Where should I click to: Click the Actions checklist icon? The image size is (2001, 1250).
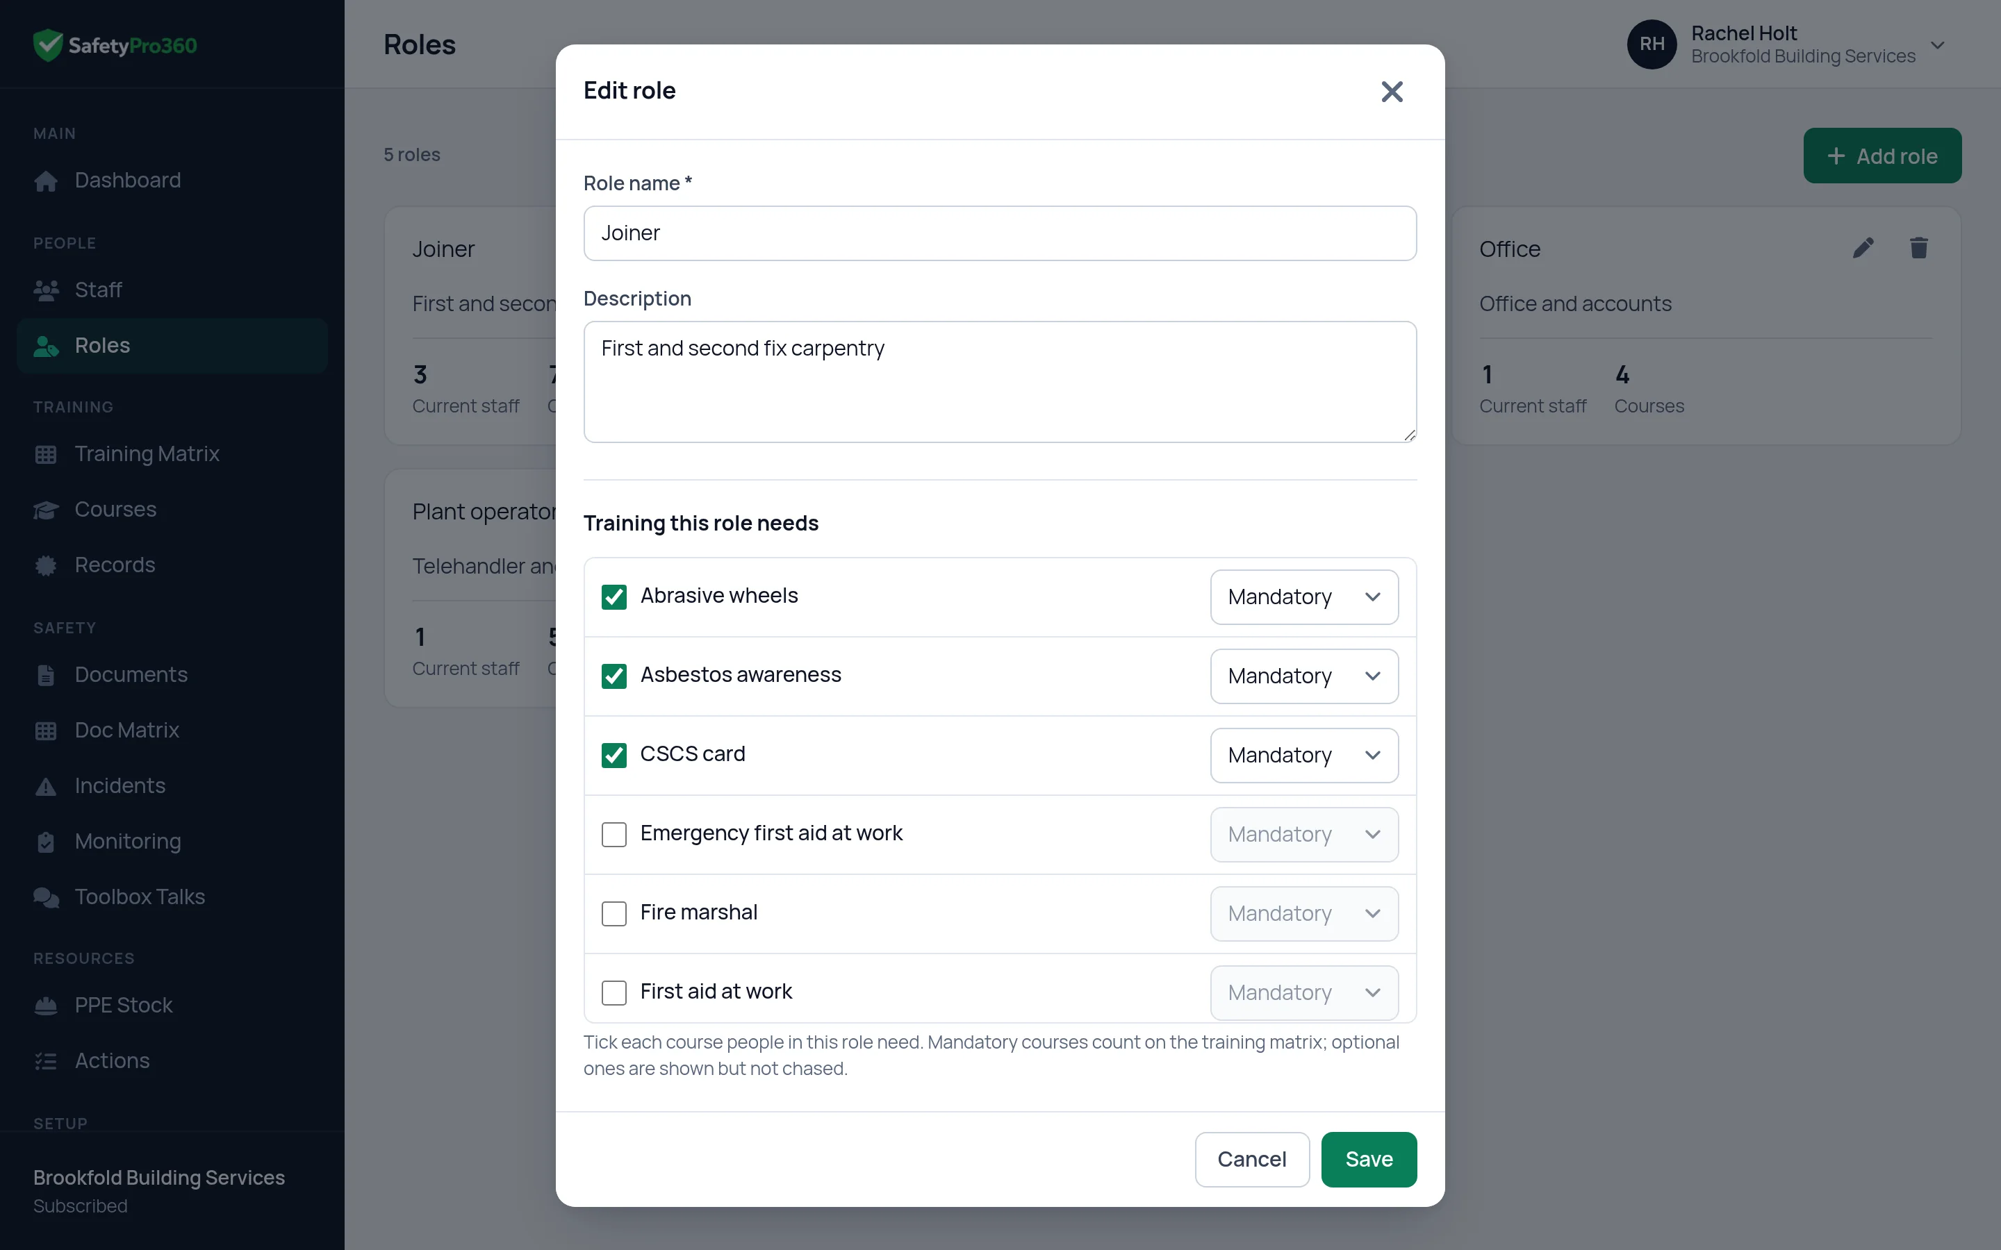click(47, 1060)
